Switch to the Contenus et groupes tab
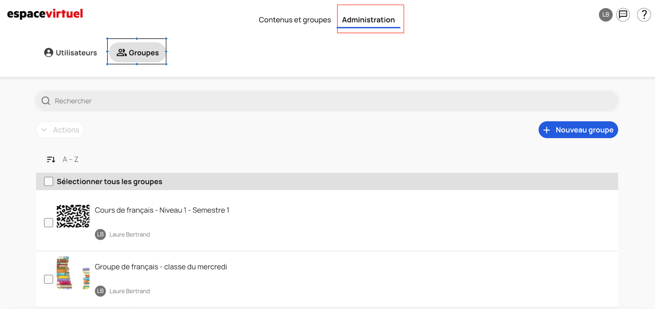This screenshot has height=309, width=655. coord(295,20)
